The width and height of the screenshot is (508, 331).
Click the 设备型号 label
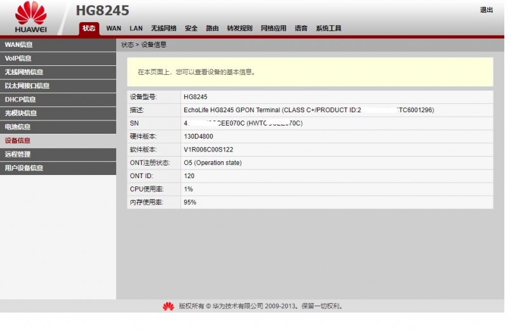pyautogui.click(x=144, y=97)
